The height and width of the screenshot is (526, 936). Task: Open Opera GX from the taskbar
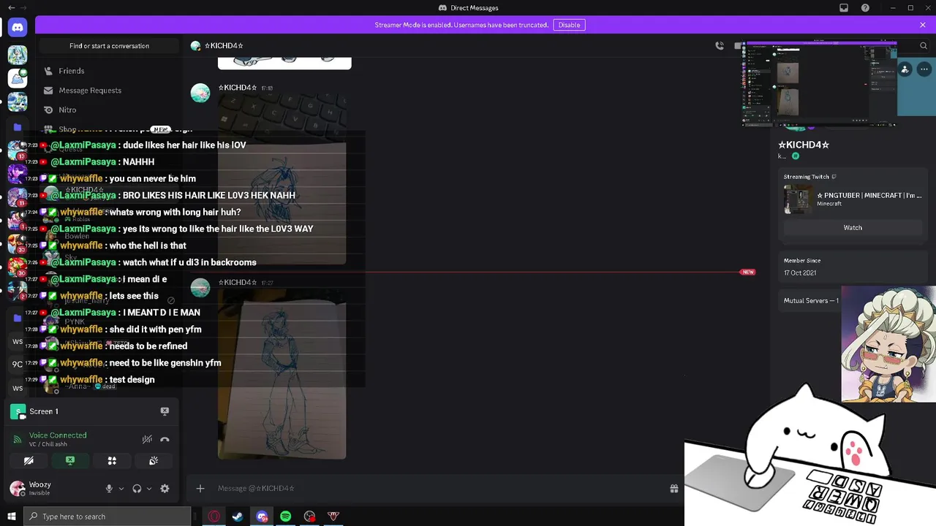[x=214, y=517]
